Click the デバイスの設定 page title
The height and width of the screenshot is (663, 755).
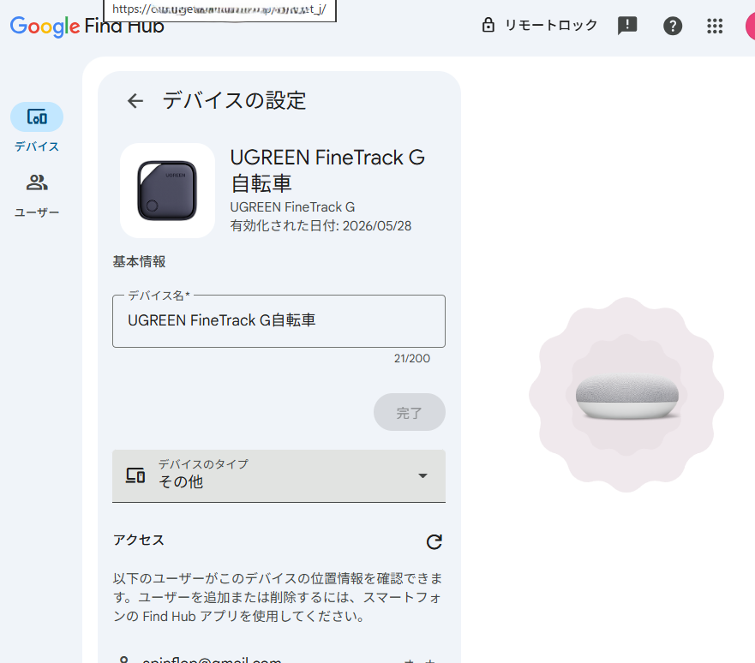[234, 100]
